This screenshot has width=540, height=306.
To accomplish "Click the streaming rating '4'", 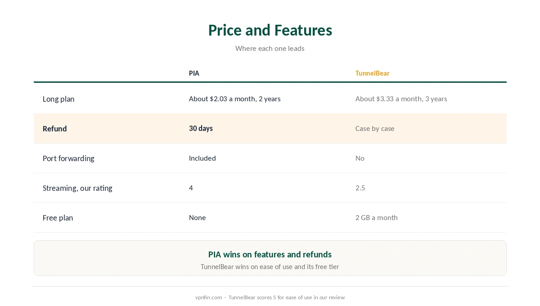I will pos(191,188).
